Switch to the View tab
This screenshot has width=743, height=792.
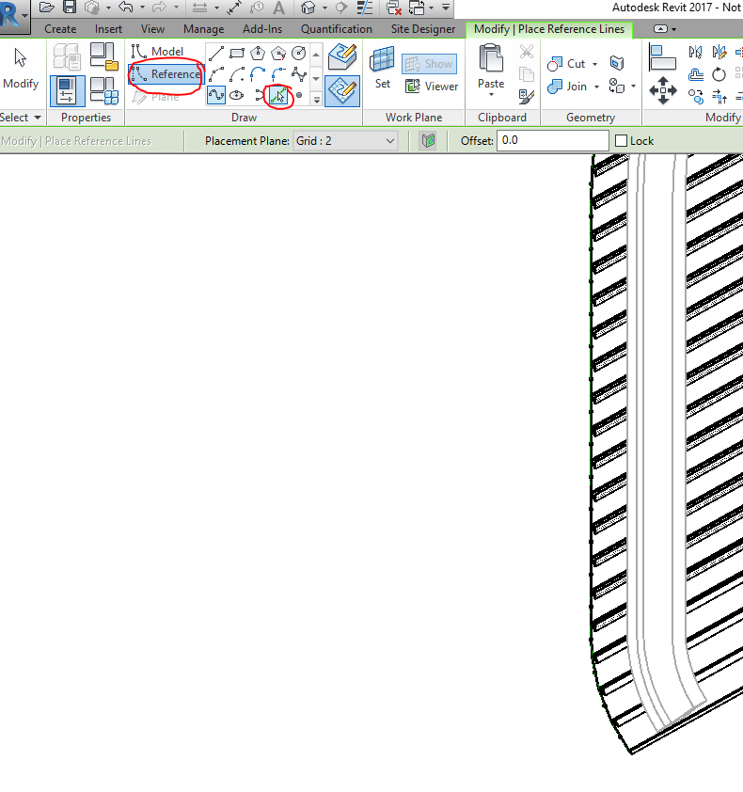click(x=152, y=29)
